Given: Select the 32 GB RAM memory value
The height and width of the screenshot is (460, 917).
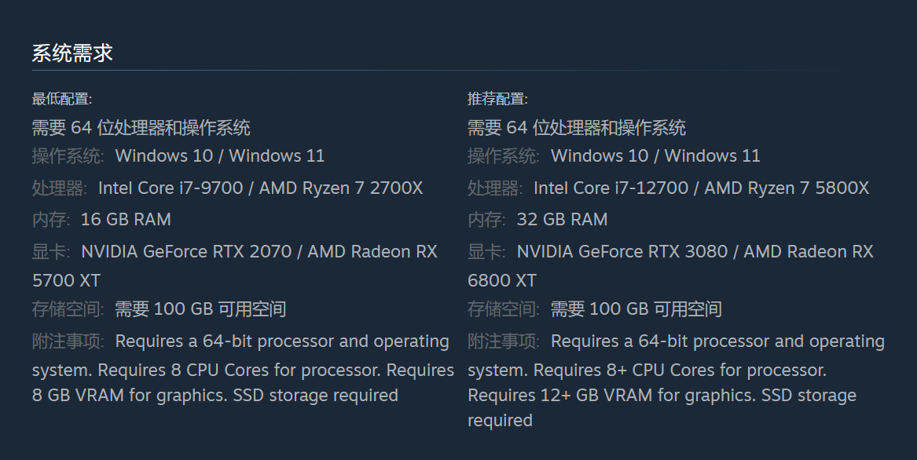Looking at the screenshot, I should 562,220.
